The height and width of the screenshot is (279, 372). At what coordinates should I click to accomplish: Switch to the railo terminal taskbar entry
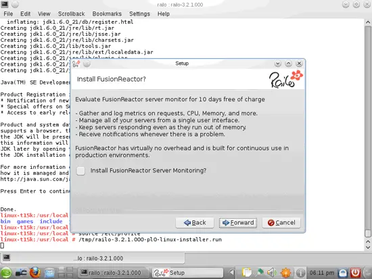[x=114, y=273]
